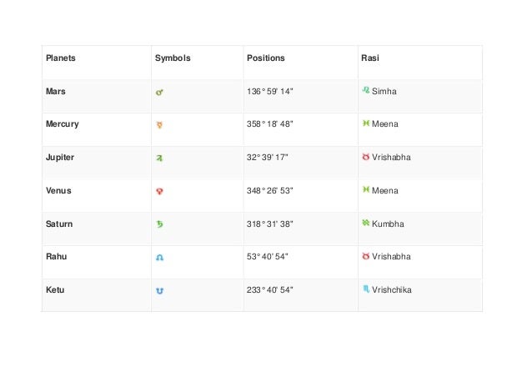Click the Mercury symbol icon
This screenshot has height=377, width=532.
(160, 125)
